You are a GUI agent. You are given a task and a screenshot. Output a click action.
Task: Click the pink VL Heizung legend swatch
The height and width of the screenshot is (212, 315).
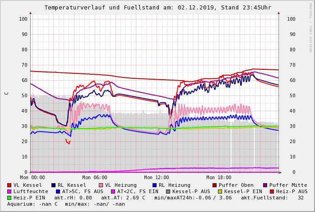(x=101, y=185)
